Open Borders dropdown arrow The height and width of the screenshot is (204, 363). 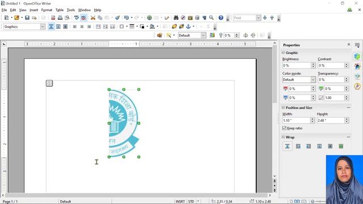[127, 27]
